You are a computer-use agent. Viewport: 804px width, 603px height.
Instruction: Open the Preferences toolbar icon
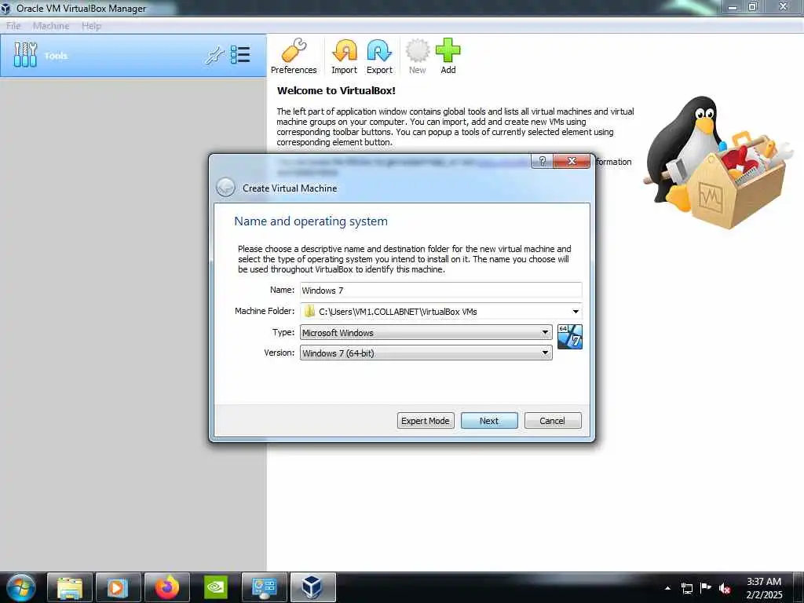tap(294, 57)
